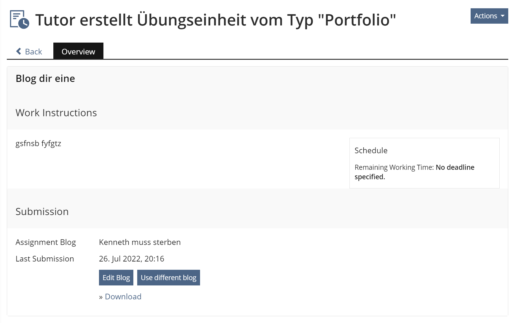Image resolution: width=513 pixels, height=323 pixels.
Task: Open the Download link
Action: pyautogui.click(x=123, y=297)
